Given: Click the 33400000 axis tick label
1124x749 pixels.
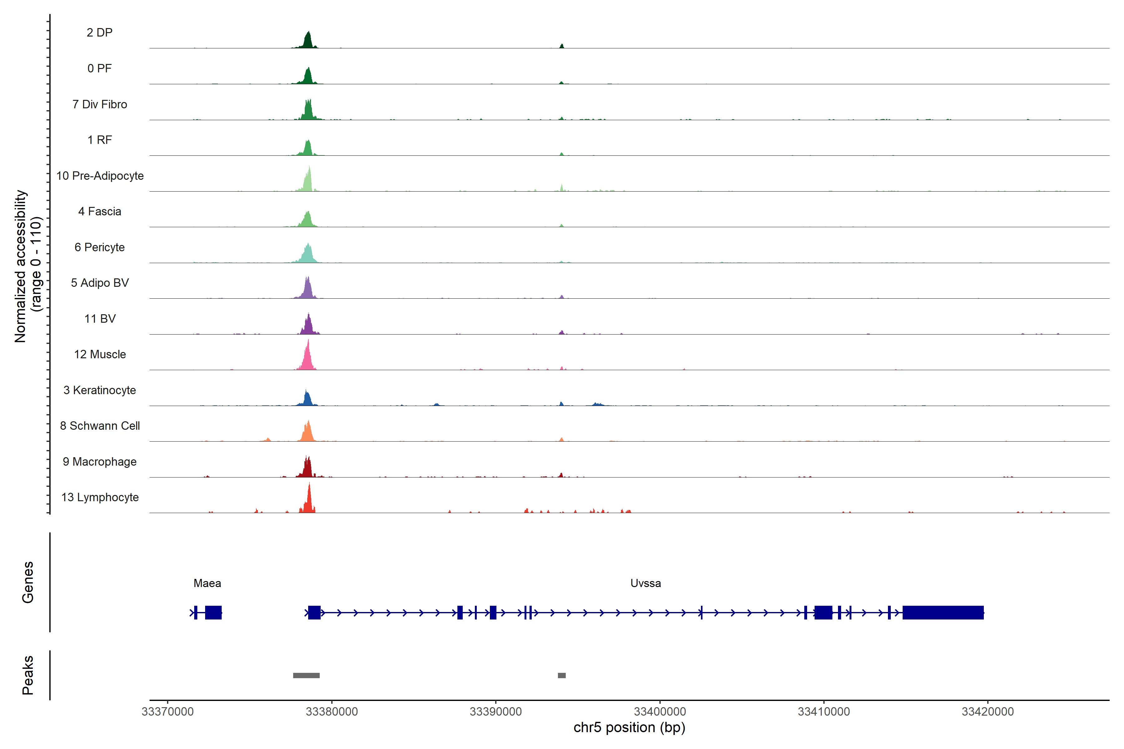Looking at the screenshot, I should tap(659, 711).
